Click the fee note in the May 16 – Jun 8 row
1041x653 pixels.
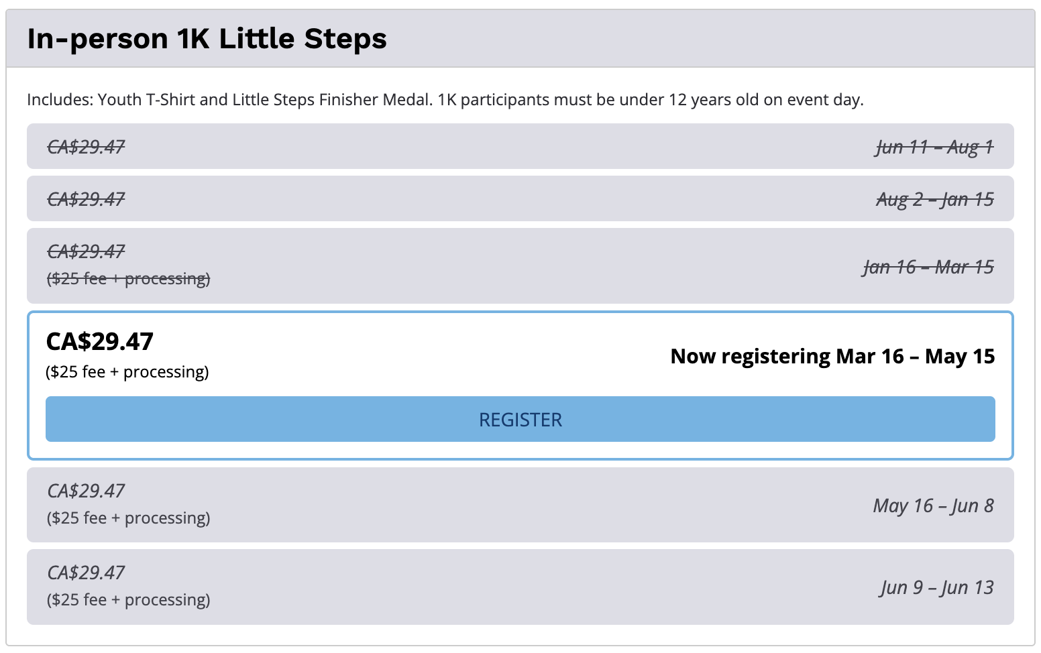[128, 518]
